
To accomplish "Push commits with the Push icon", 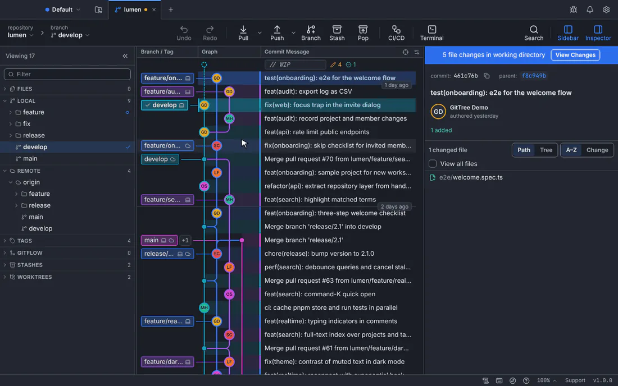I will click(276, 33).
